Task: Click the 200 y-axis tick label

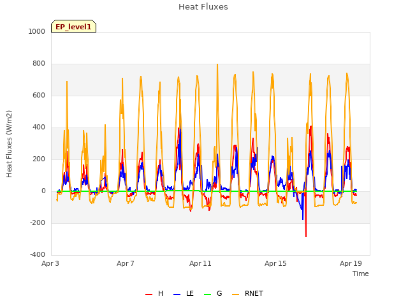Action: pos(39,159)
